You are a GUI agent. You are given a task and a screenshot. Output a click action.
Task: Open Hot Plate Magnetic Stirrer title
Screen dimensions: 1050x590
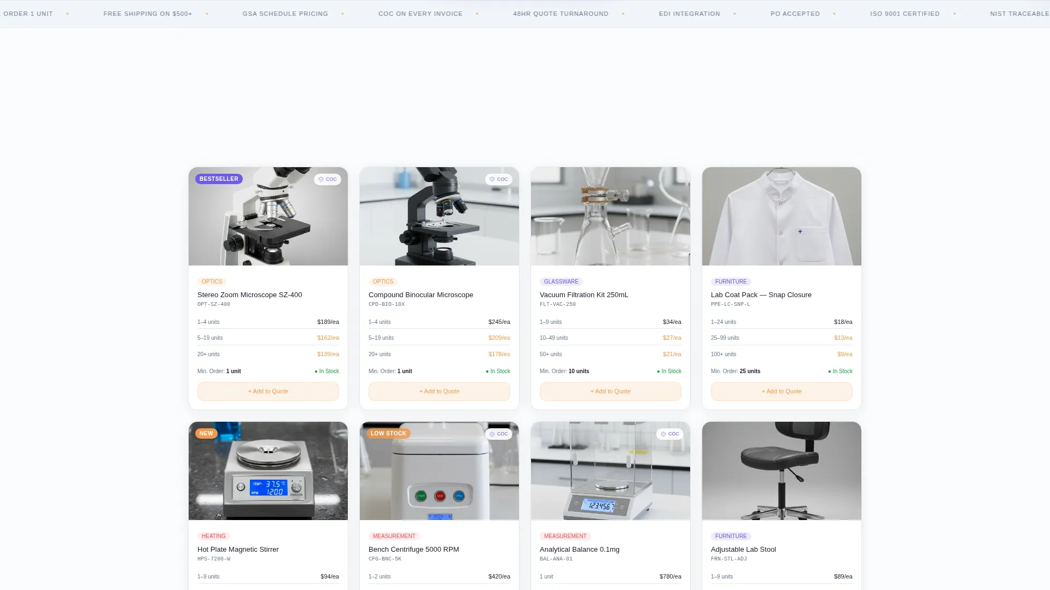pos(238,549)
